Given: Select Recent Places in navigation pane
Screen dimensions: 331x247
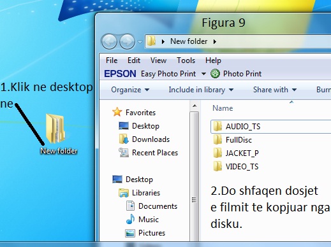Looking at the screenshot, I should pyautogui.click(x=155, y=153).
